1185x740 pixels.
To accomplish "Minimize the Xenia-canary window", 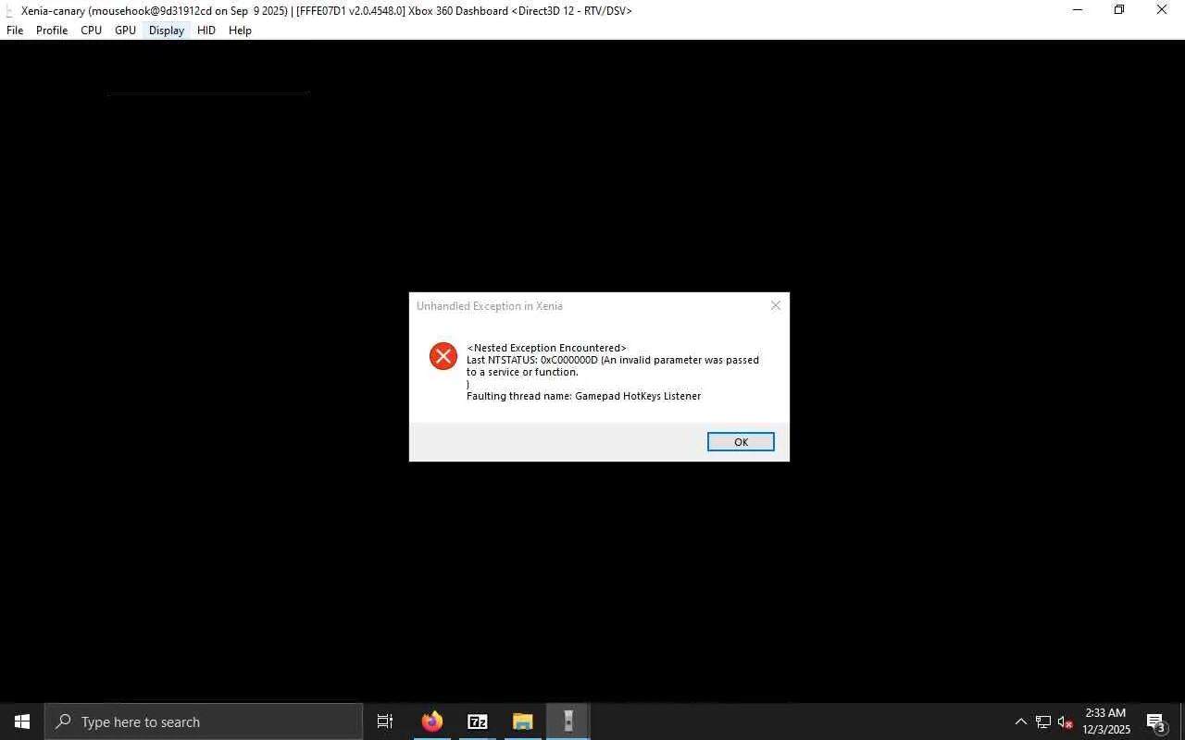I will click(x=1077, y=10).
